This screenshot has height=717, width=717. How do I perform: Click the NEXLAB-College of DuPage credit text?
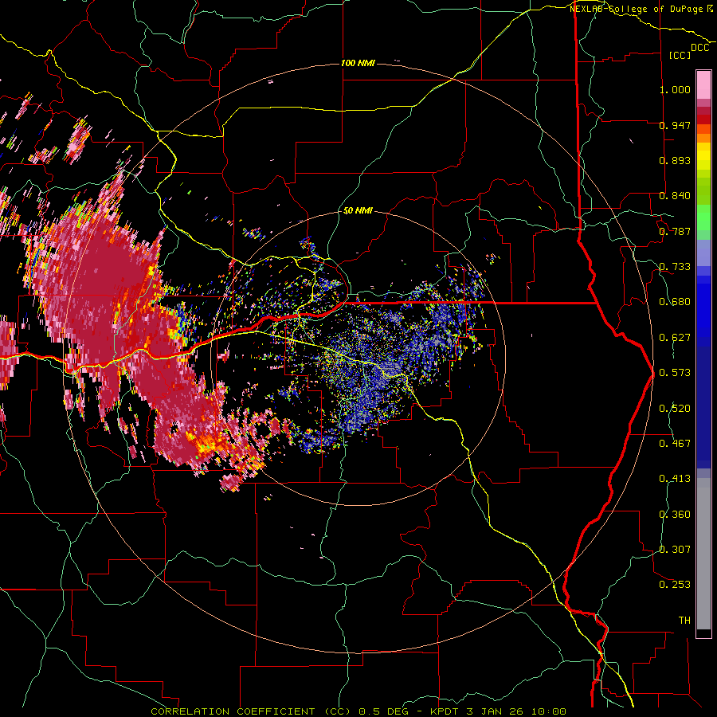(x=638, y=9)
